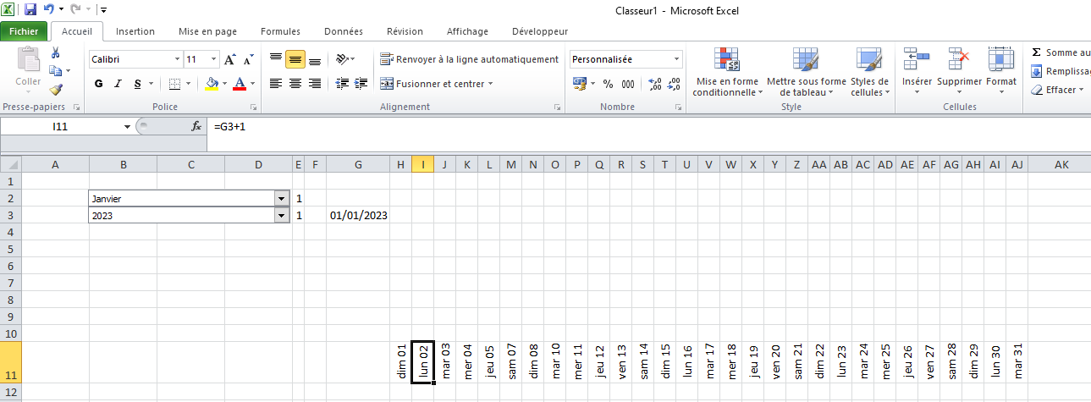Select column header AK

(1061, 164)
